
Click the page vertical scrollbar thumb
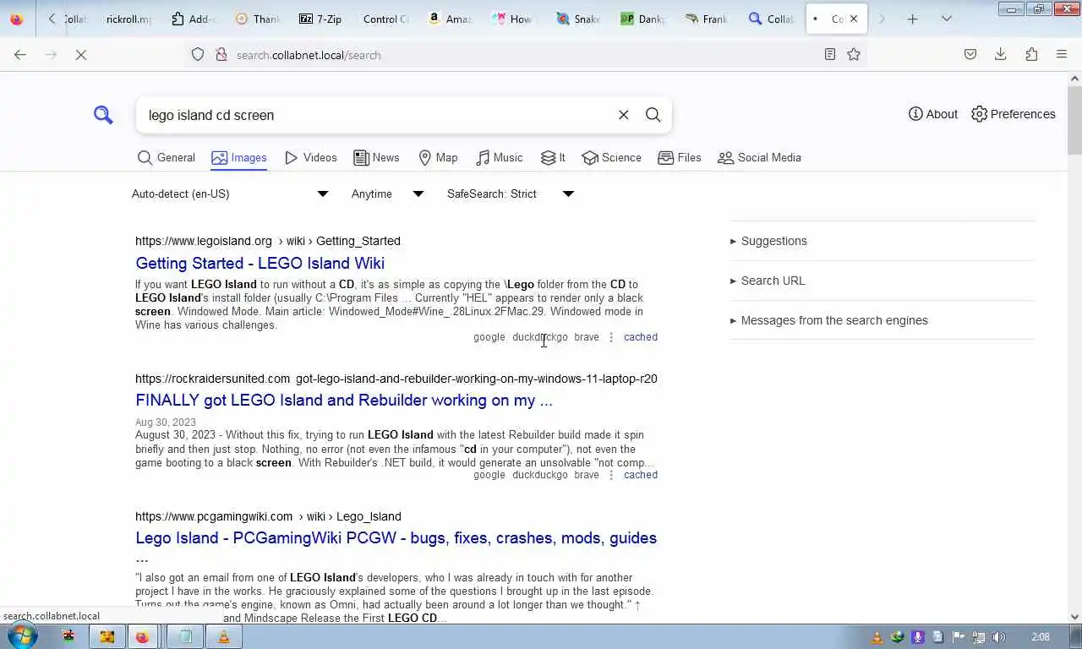(x=1074, y=119)
